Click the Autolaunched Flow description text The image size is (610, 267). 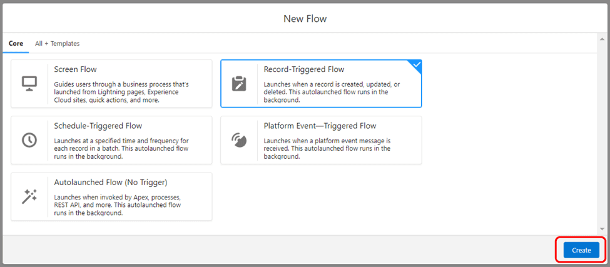coord(118,205)
